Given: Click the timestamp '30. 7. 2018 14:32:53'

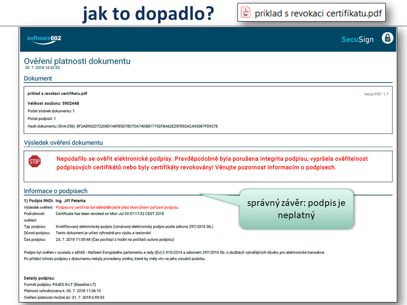Looking at the screenshot, I should point(42,68).
